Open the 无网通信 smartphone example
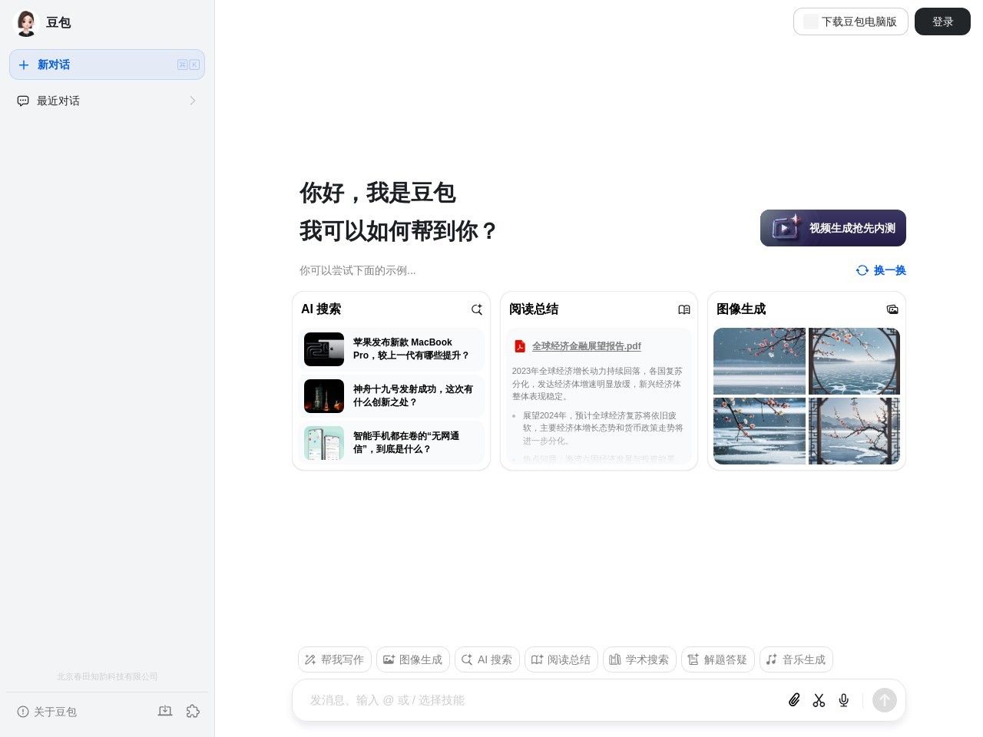 pyautogui.click(x=391, y=442)
